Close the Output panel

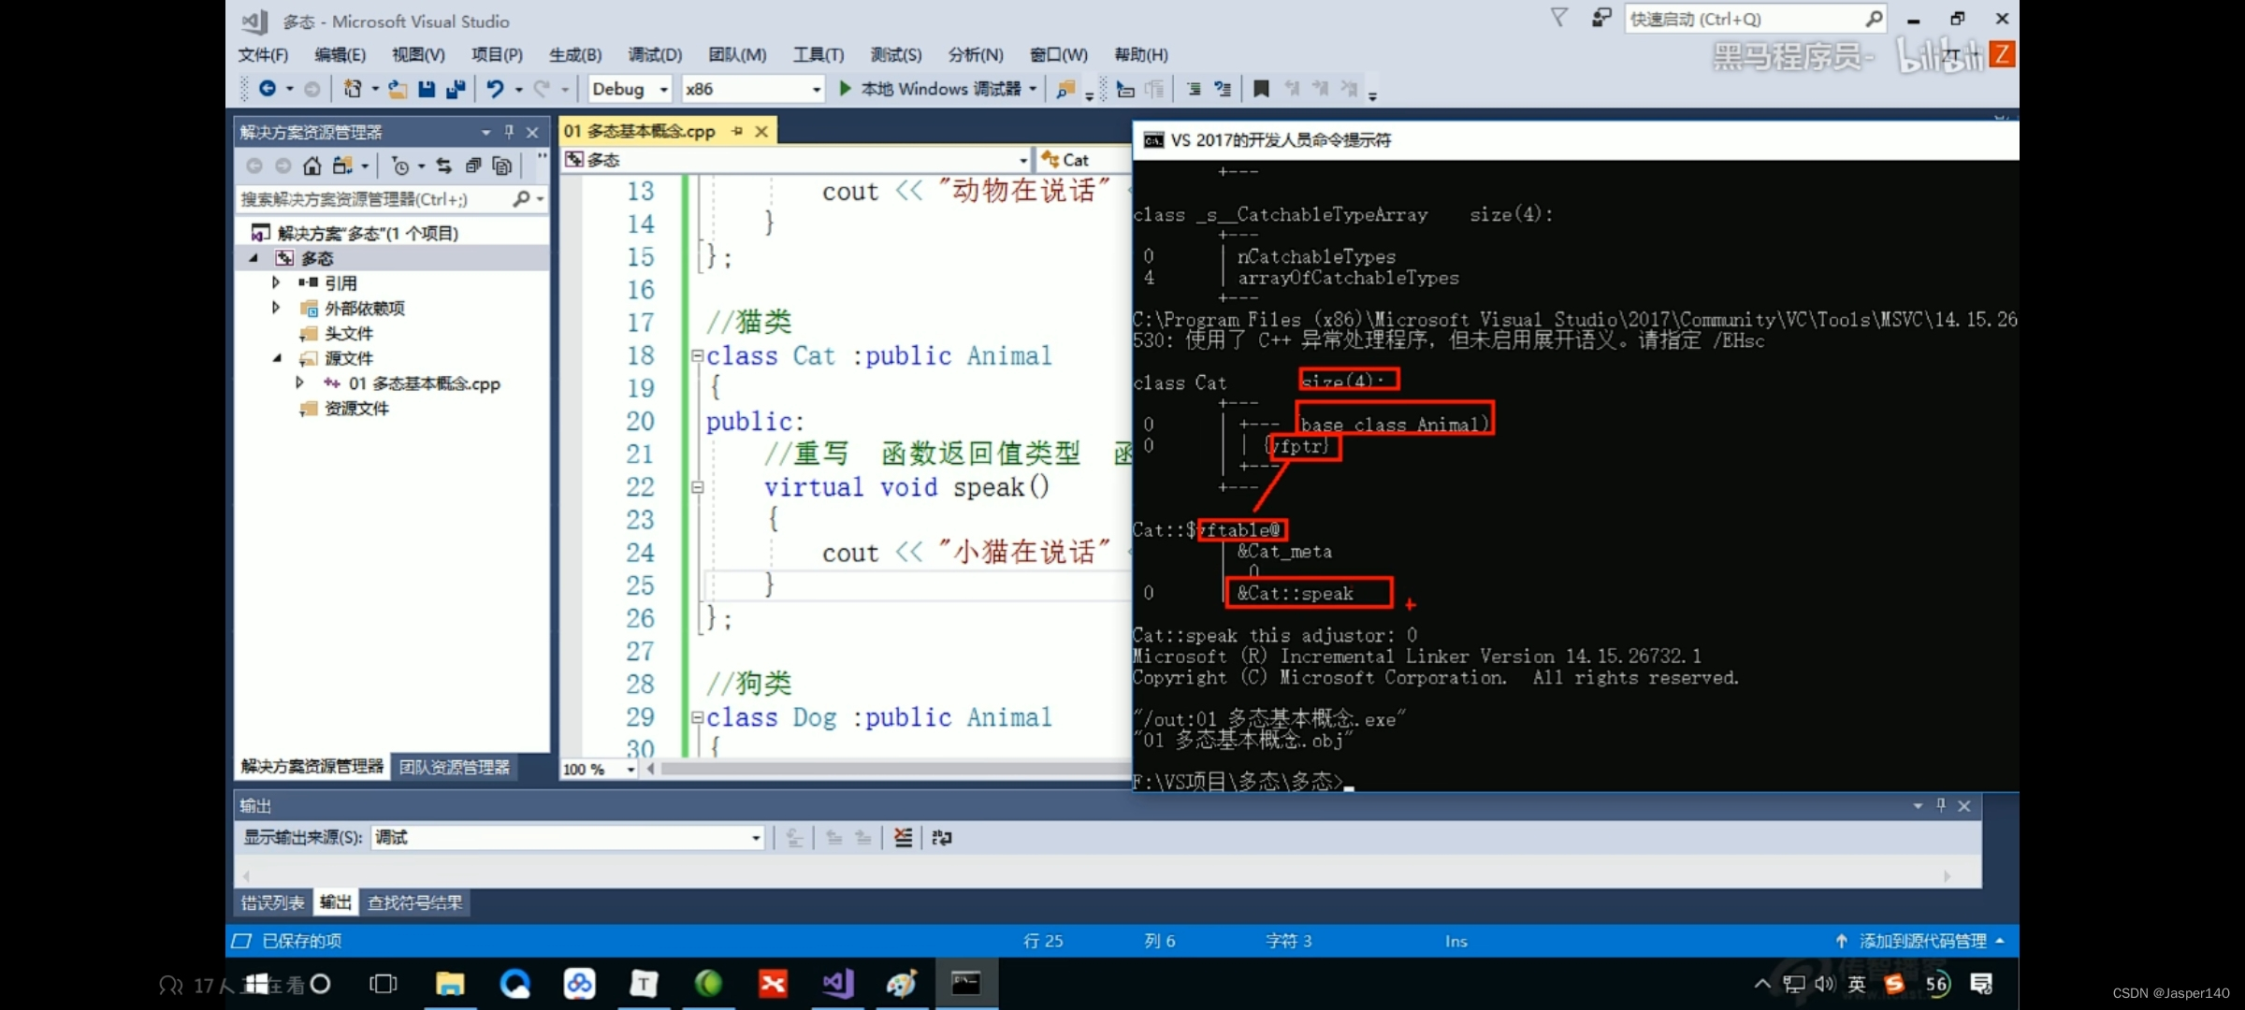point(1964,805)
